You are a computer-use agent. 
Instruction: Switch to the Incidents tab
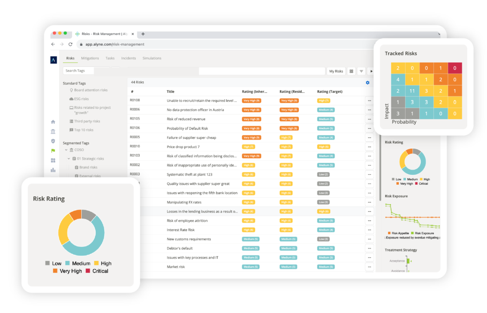click(129, 58)
